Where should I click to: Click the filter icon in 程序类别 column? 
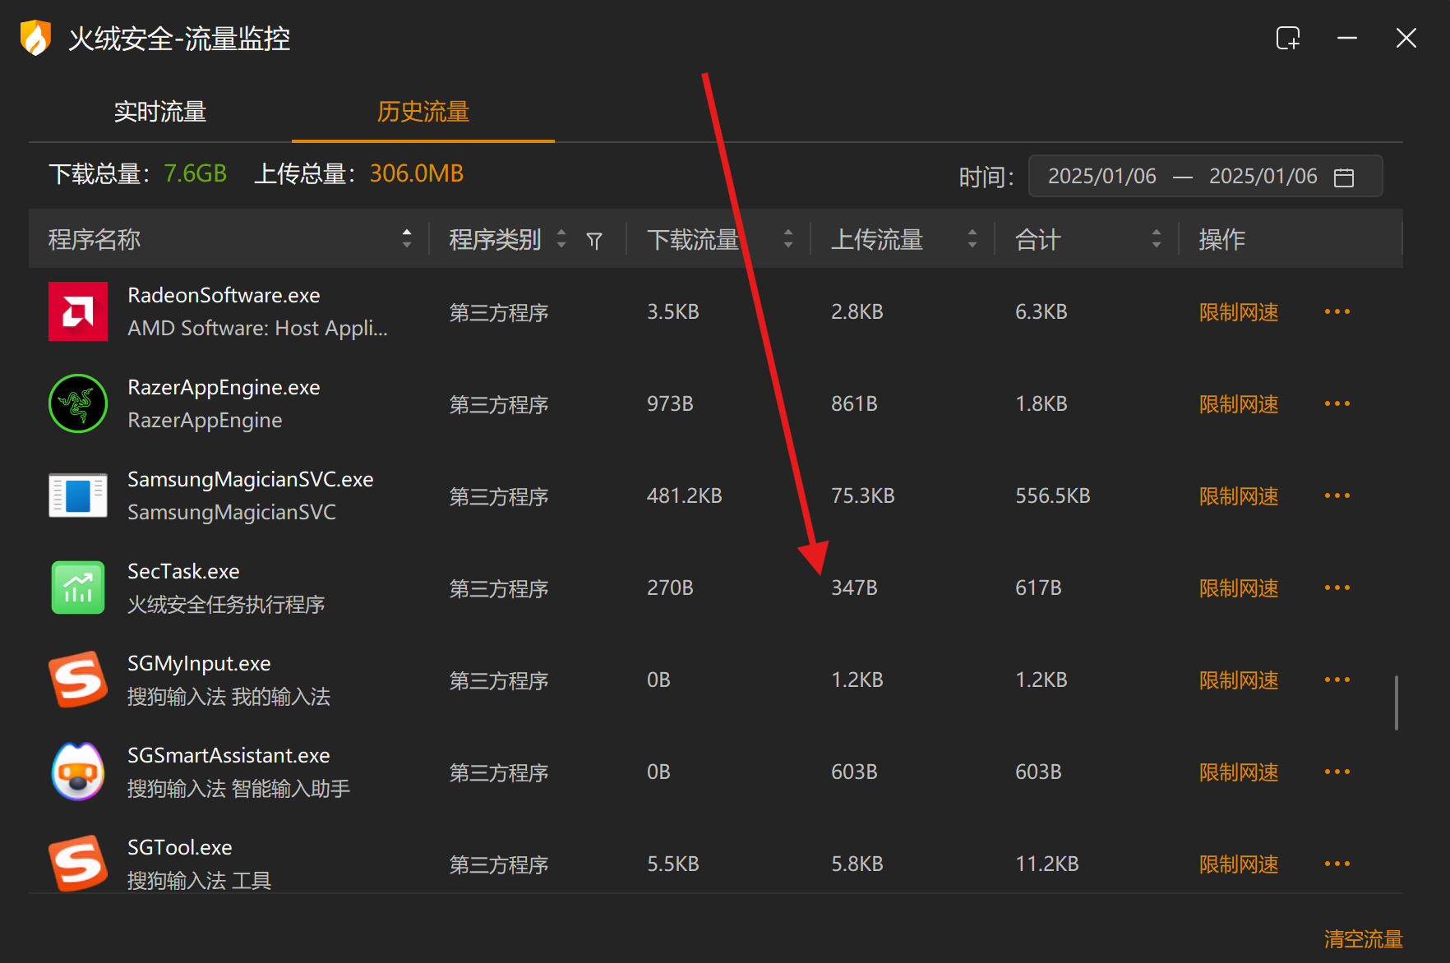[x=594, y=240]
